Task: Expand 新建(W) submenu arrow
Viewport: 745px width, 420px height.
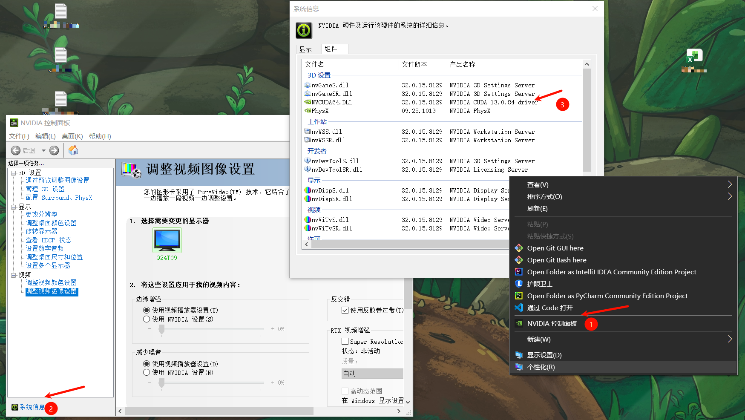Action: click(730, 339)
